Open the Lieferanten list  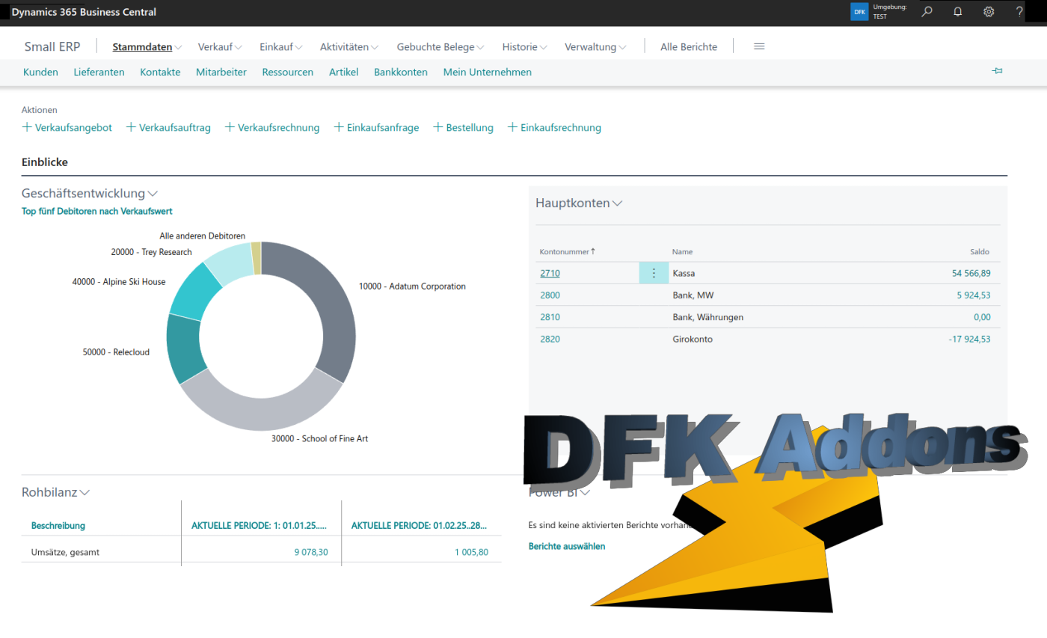pos(99,72)
